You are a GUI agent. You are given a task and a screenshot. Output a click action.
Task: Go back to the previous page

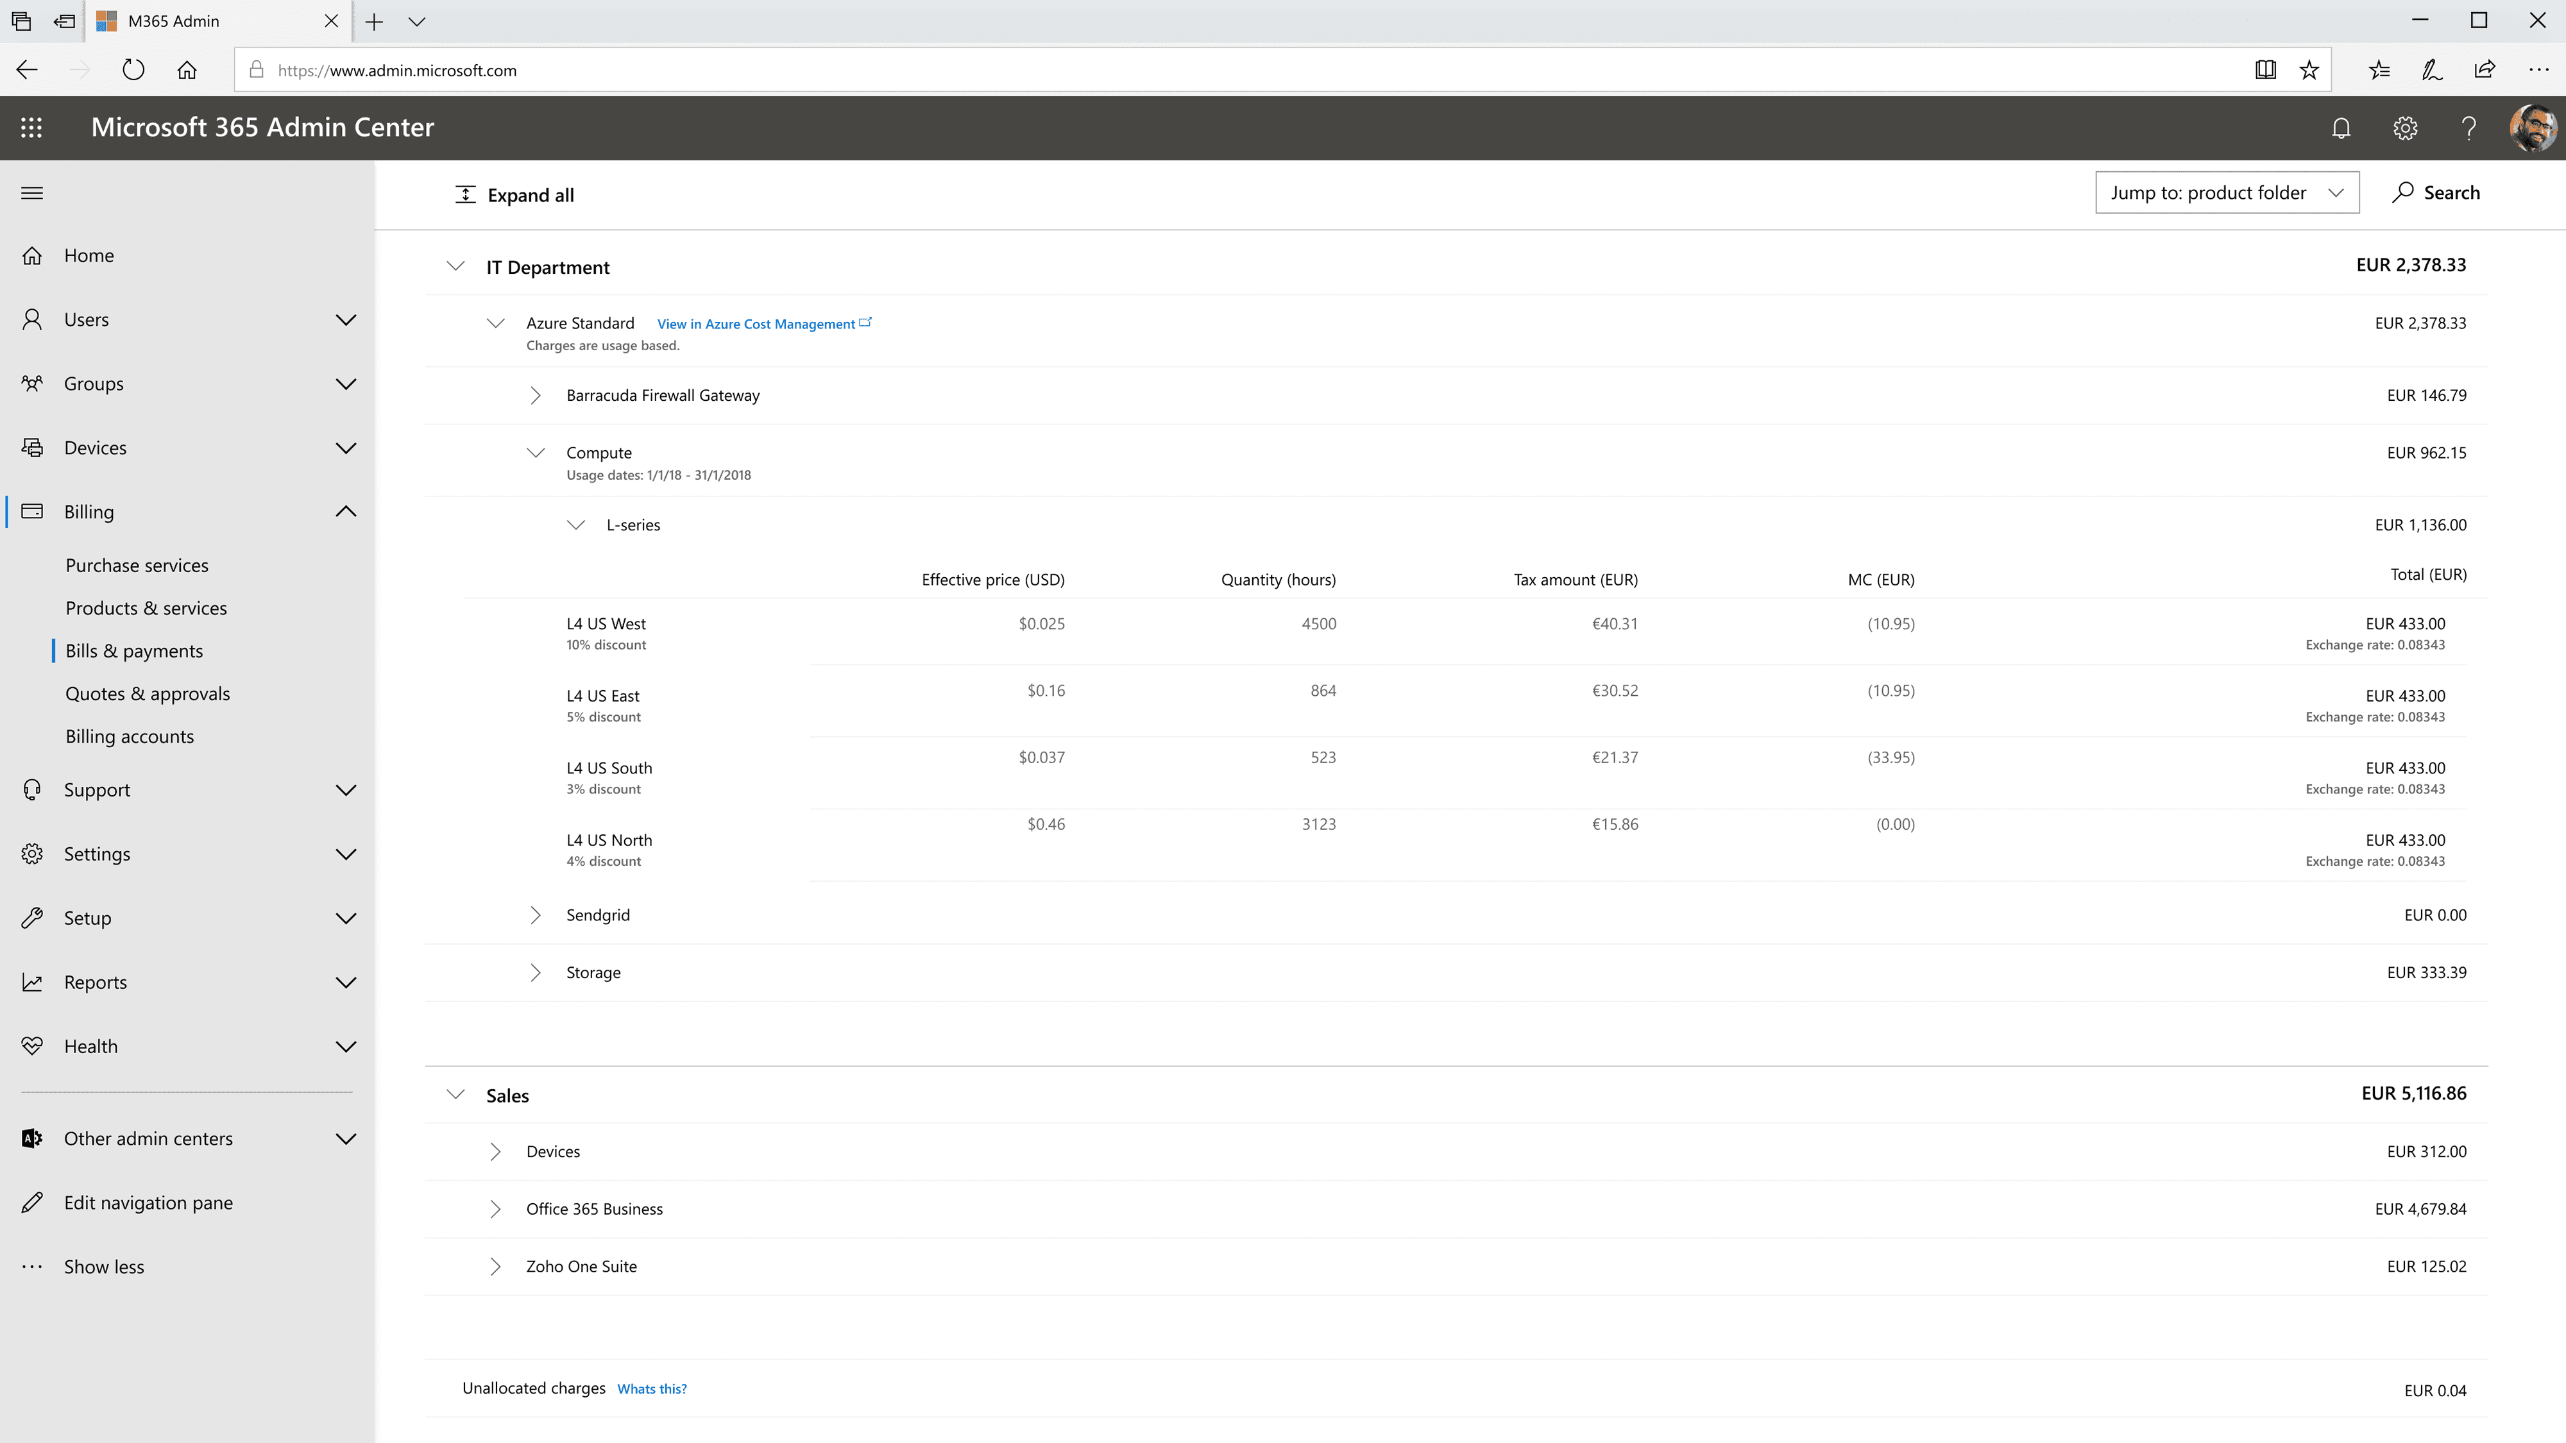coord(27,70)
